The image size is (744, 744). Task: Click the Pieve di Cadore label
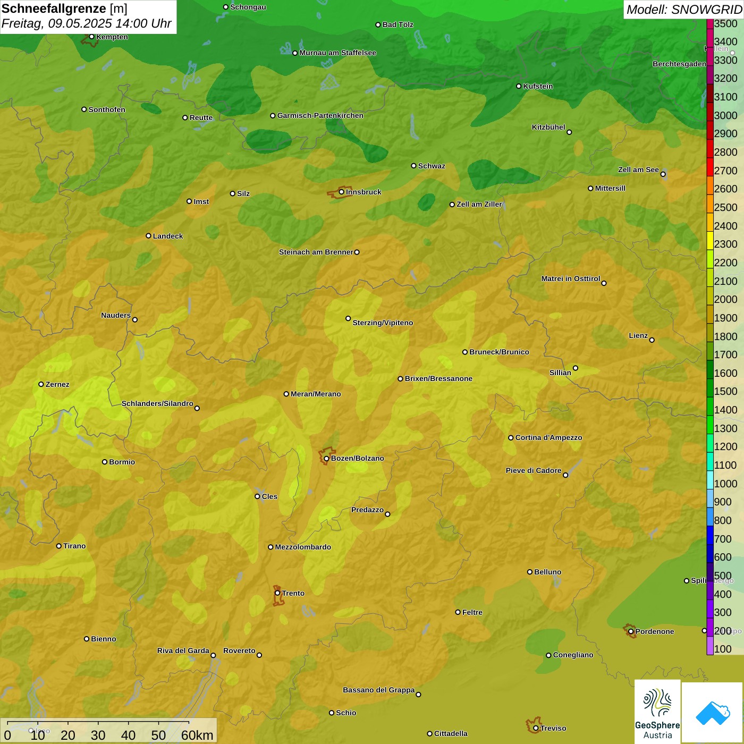[x=534, y=470]
